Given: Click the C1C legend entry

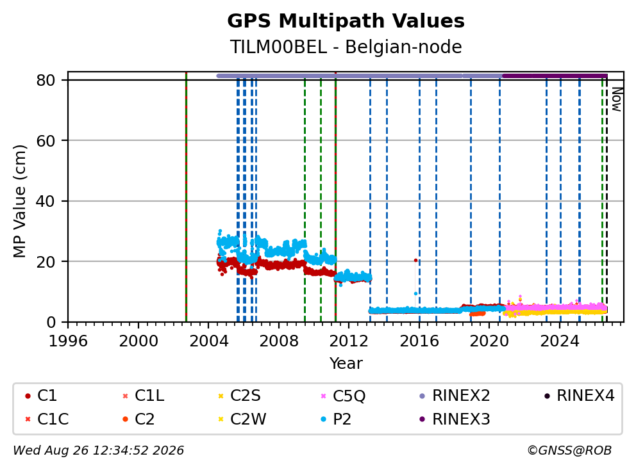Looking at the screenshot, I should pos(47,419).
